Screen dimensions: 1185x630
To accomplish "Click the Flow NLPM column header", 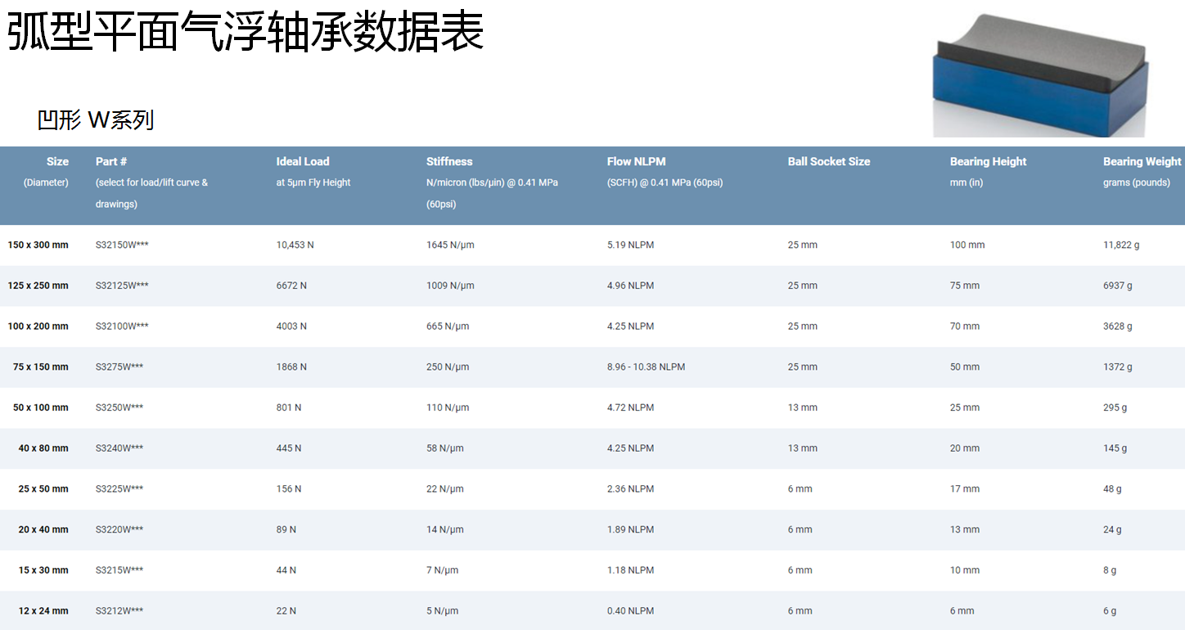I will point(636,162).
